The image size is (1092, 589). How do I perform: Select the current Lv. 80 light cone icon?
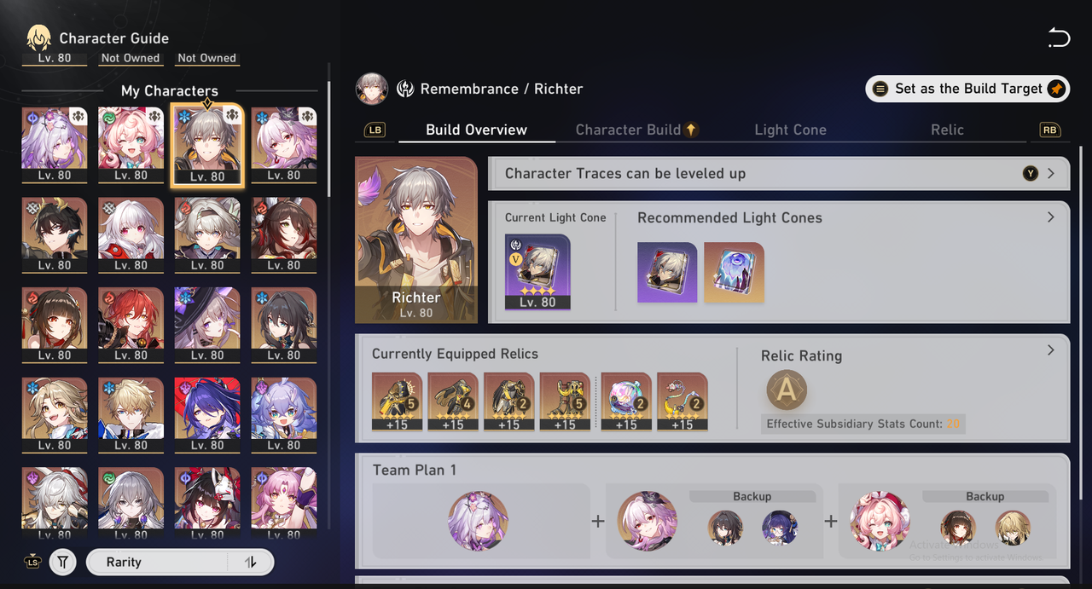pyautogui.click(x=537, y=272)
